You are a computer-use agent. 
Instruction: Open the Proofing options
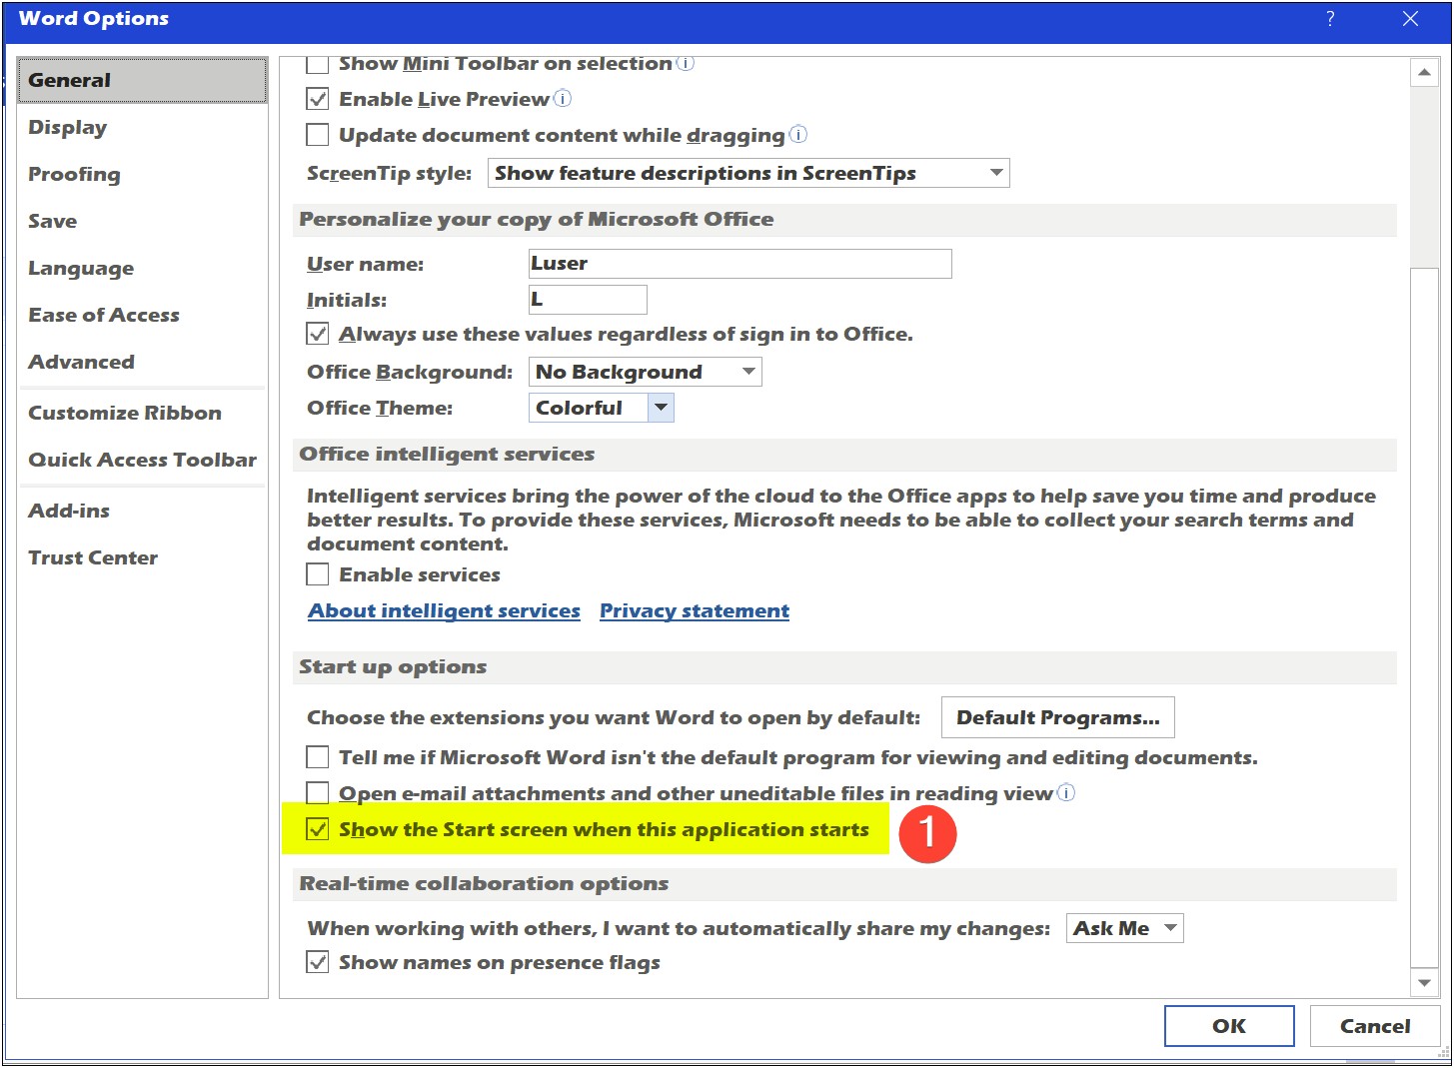point(143,174)
